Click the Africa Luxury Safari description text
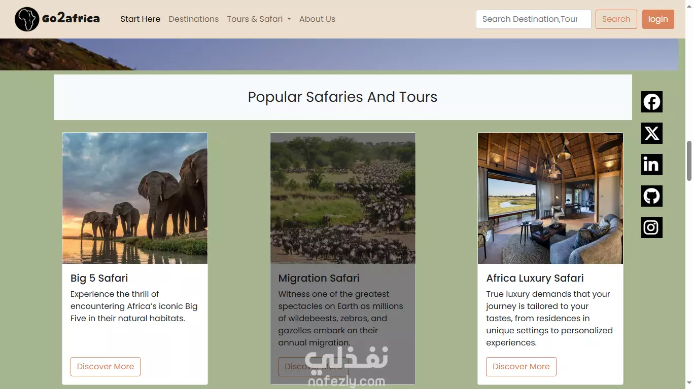This screenshot has height=389, width=693. pyautogui.click(x=549, y=318)
